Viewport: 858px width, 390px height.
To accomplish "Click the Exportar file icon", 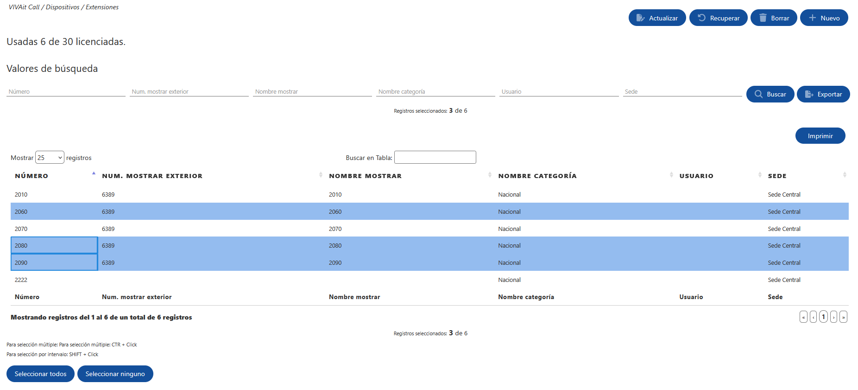I will click(x=809, y=94).
